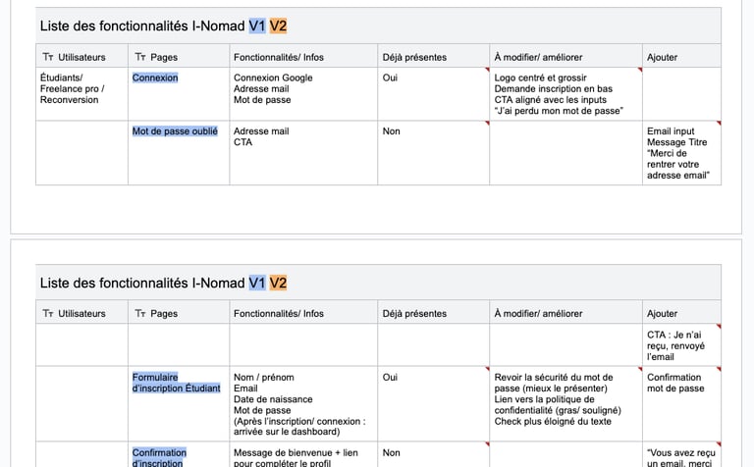This screenshot has height=467, width=754.
Task: Click the highlighted "Mot de passe oublié" label
Action: point(175,130)
